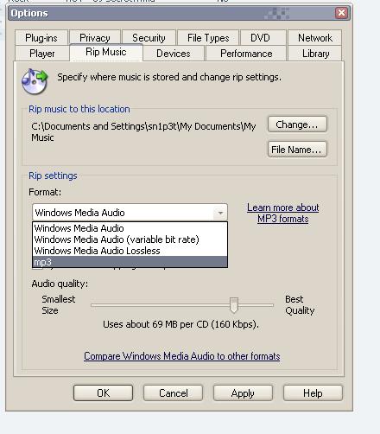
Task: Select the Rip Music tab
Action: coord(106,52)
